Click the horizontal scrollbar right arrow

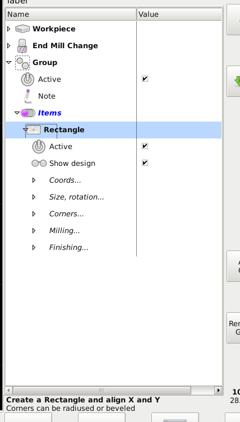[219, 390]
